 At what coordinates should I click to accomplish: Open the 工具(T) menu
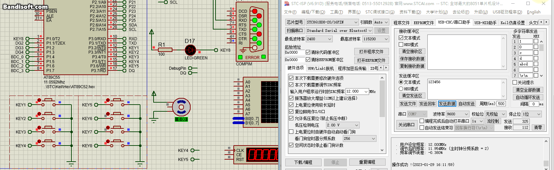coord(336,12)
